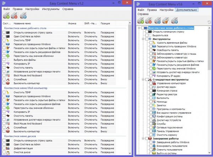213x157 pixels.
Task: Click the uninstall-all mouse icon in v1.6 toolbar
Action: pos(148,21)
